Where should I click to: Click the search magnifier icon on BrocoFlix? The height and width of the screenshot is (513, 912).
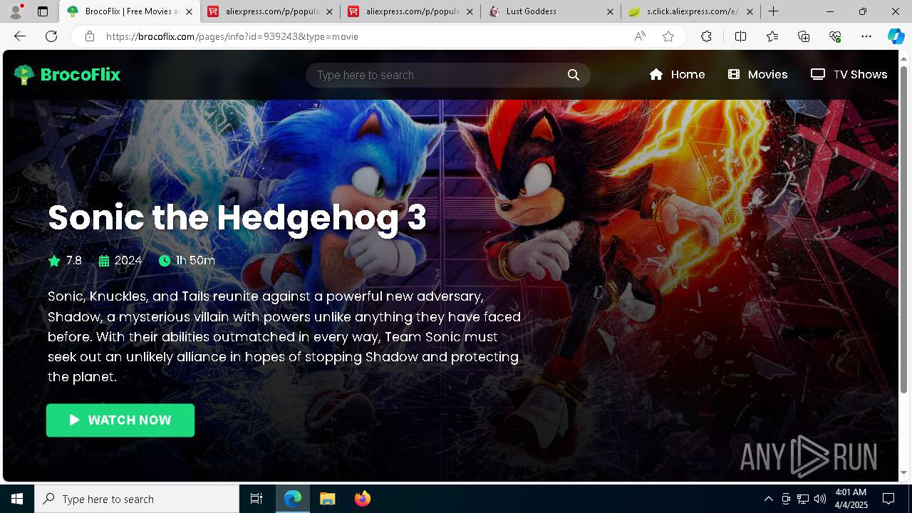[574, 75]
